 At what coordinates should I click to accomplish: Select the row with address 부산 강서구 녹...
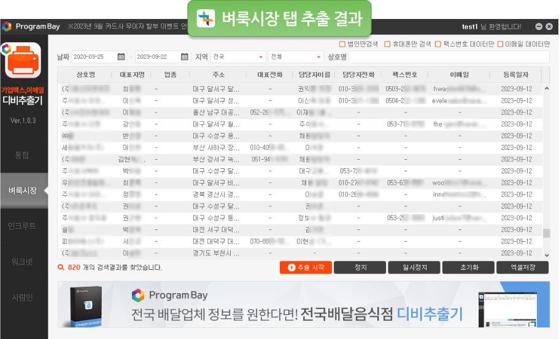point(300,159)
